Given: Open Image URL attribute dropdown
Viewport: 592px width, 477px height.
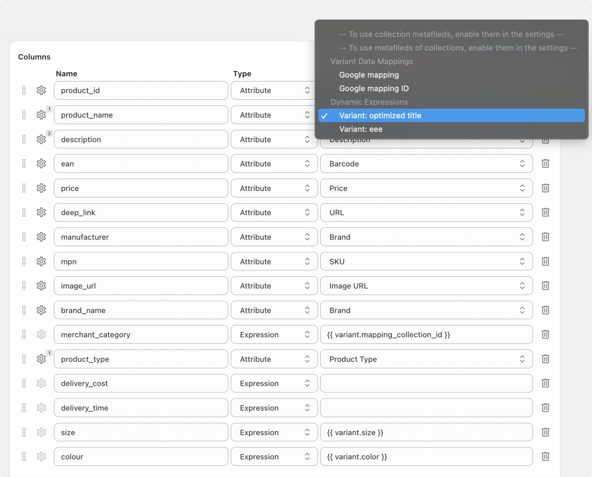Looking at the screenshot, I should (426, 286).
